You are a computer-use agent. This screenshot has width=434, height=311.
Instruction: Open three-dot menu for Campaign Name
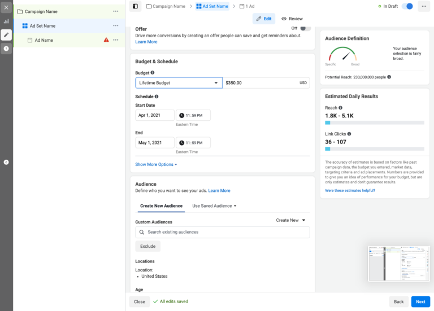pyautogui.click(x=115, y=11)
